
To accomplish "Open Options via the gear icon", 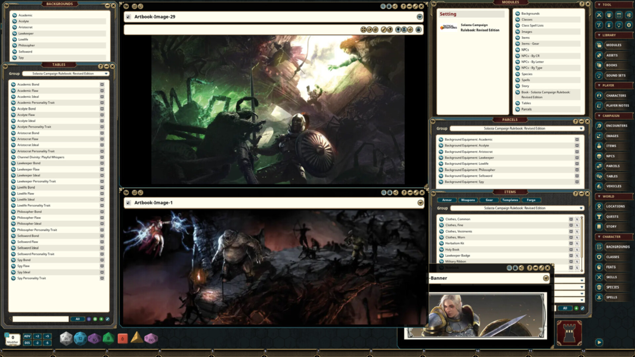I will point(629,25).
